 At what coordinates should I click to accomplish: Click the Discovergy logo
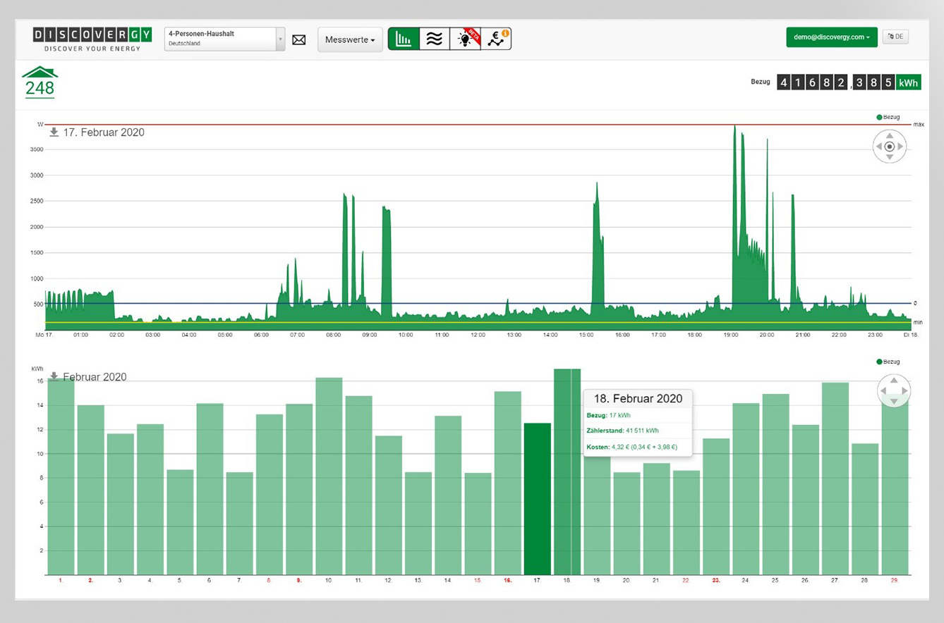(x=92, y=39)
